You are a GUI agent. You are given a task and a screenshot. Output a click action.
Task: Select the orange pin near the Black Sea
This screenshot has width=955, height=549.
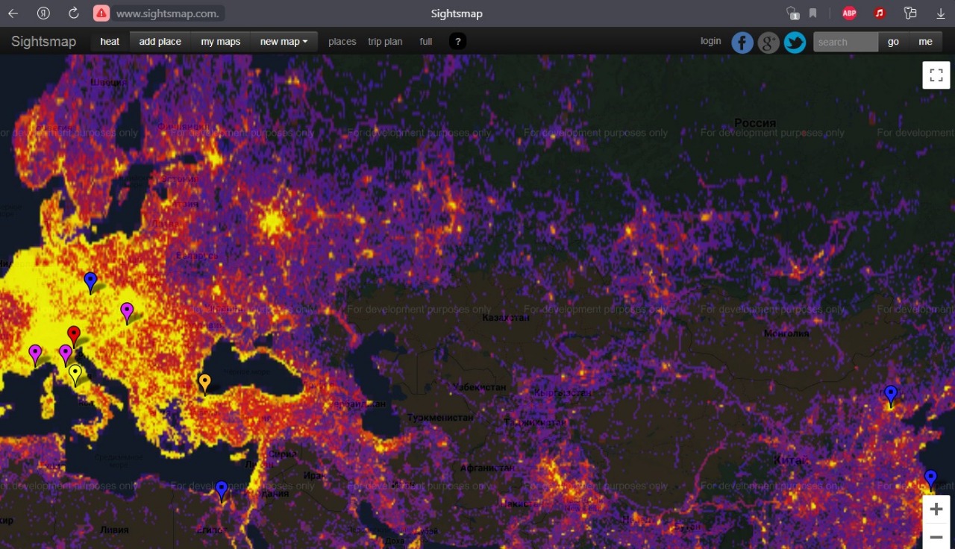click(x=204, y=382)
